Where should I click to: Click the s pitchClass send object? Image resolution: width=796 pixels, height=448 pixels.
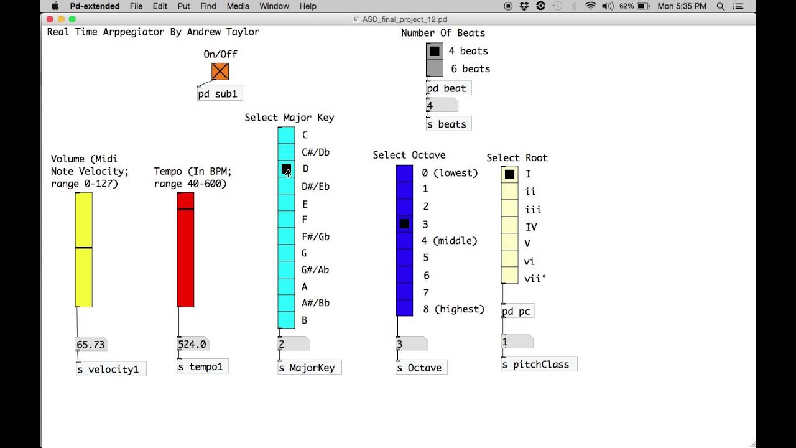click(539, 364)
